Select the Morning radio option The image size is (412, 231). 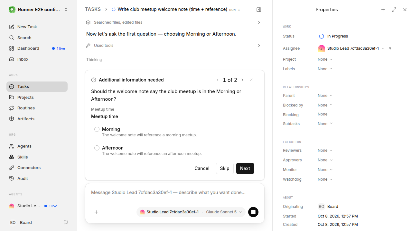pos(97,129)
